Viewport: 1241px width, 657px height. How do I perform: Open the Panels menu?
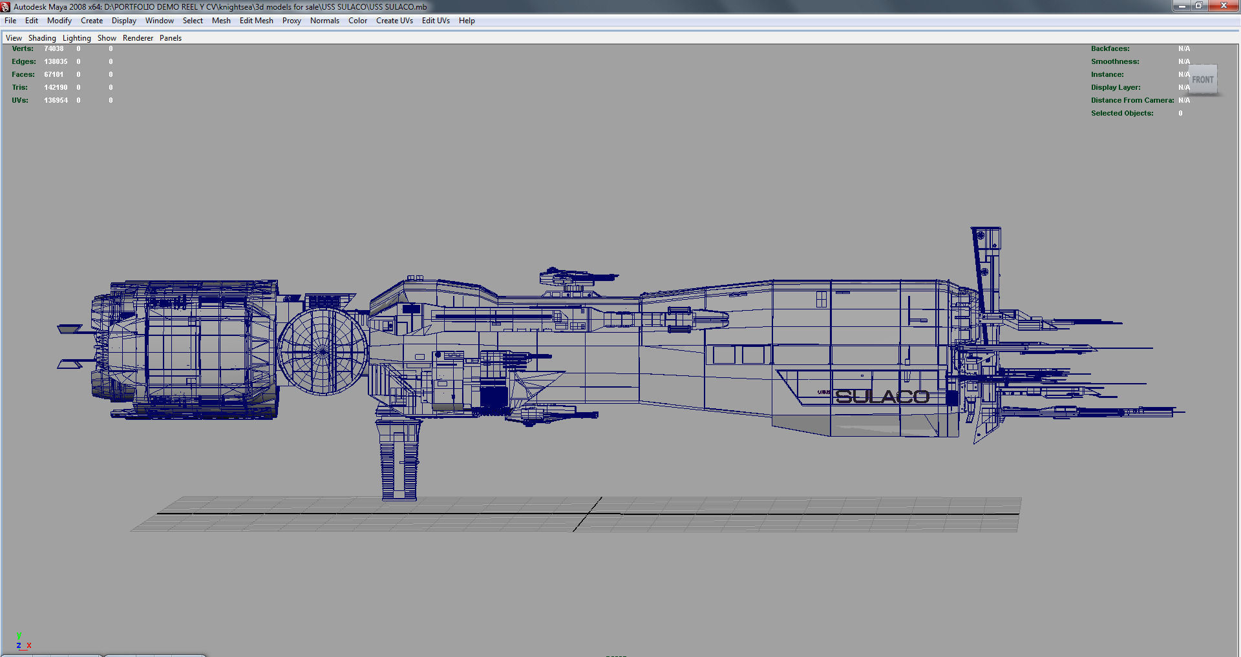(x=171, y=38)
